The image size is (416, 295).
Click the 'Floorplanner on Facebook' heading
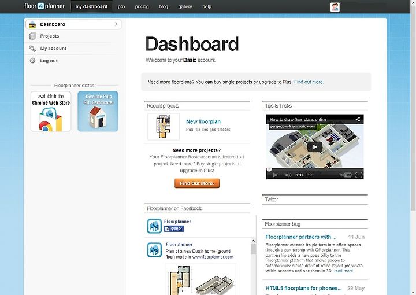174,208
